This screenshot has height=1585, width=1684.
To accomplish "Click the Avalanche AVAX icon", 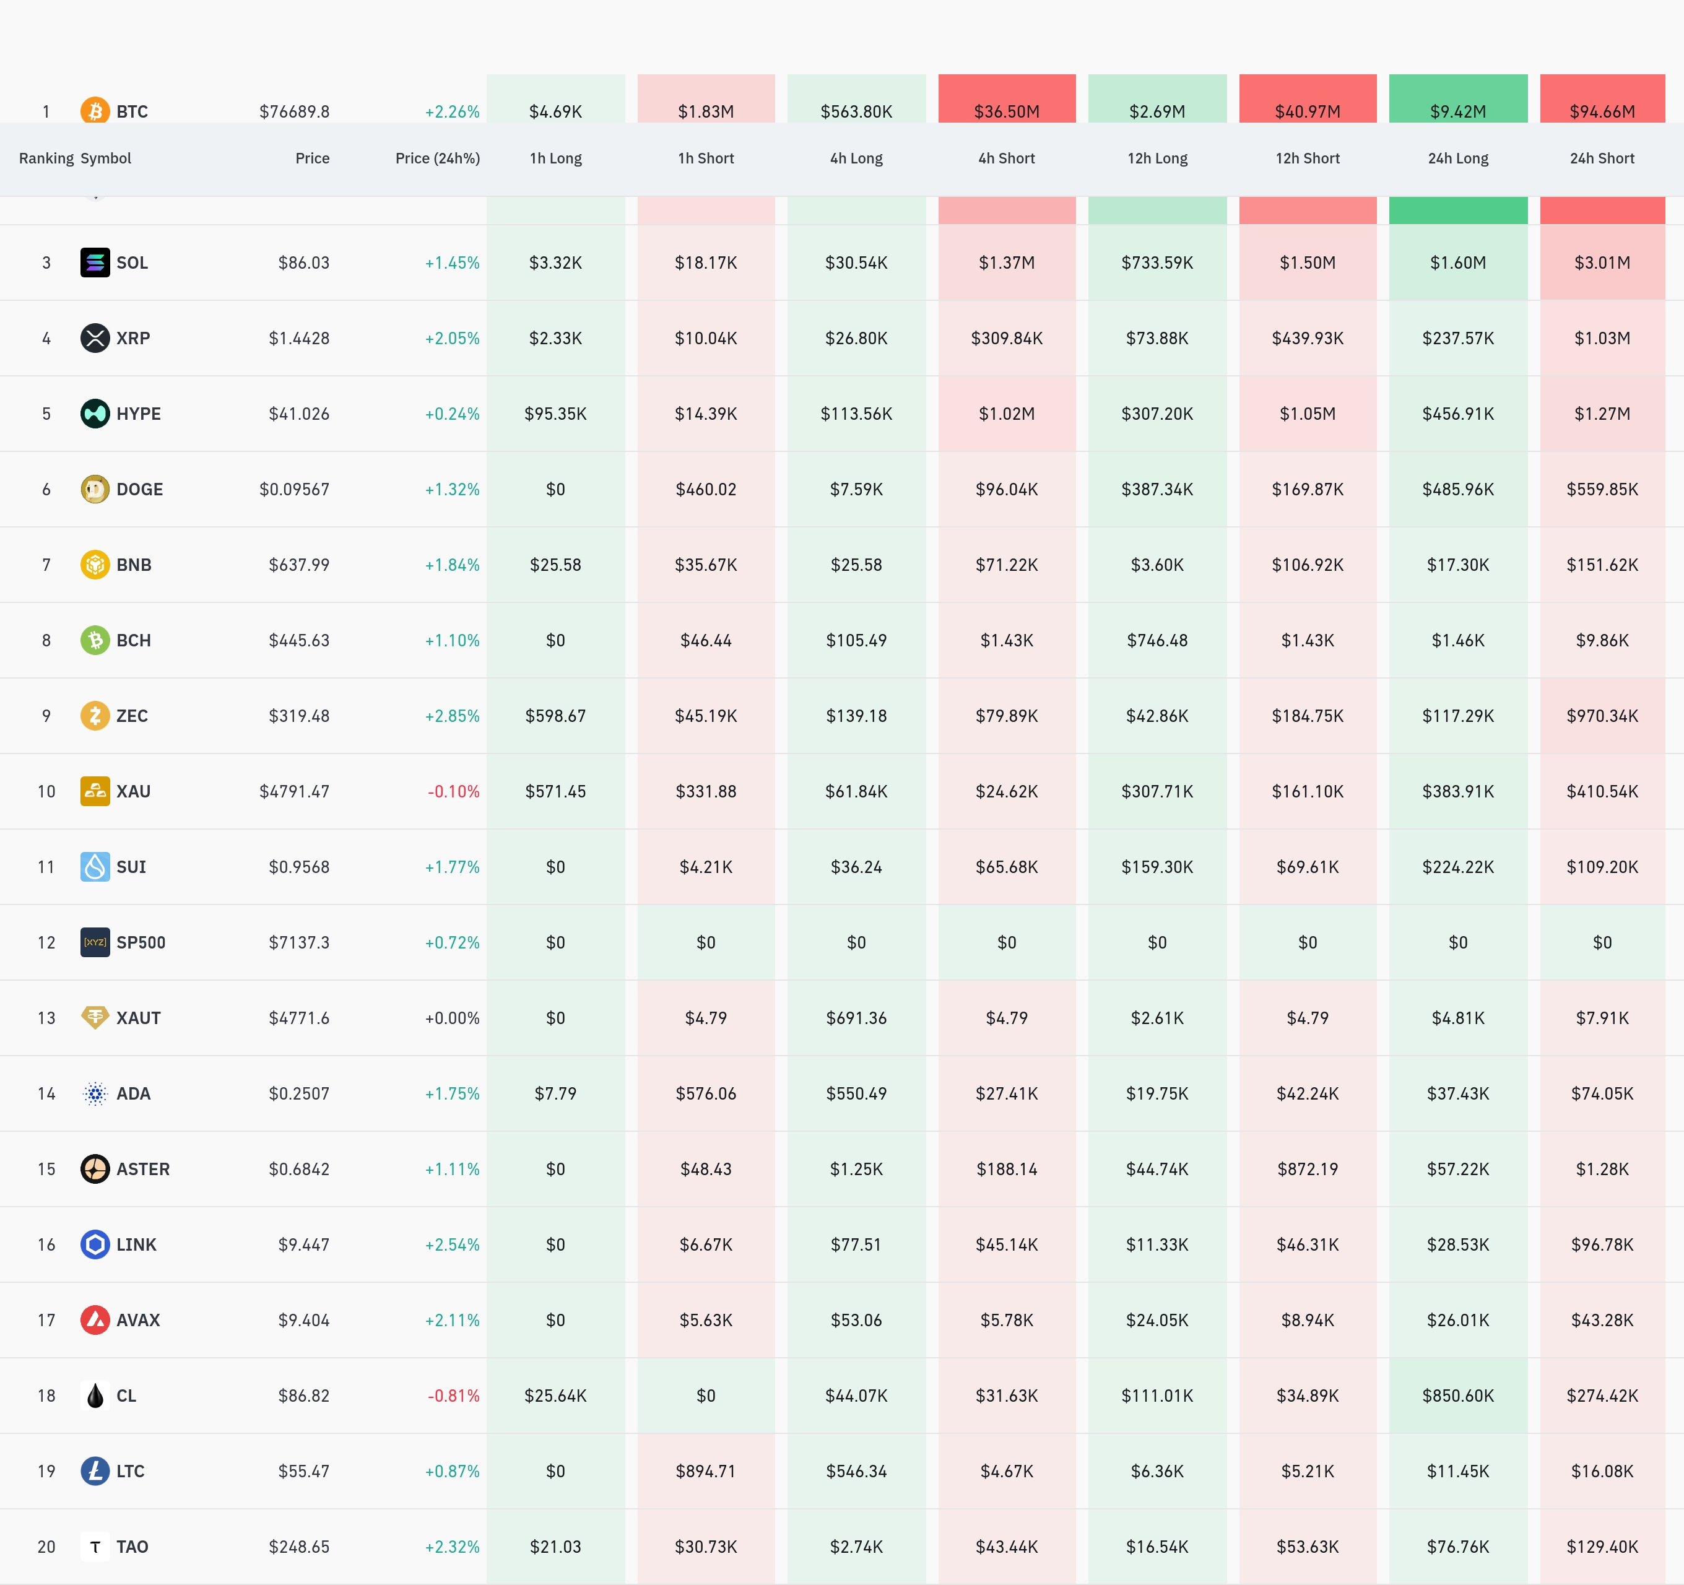I will pos(95,1320).
